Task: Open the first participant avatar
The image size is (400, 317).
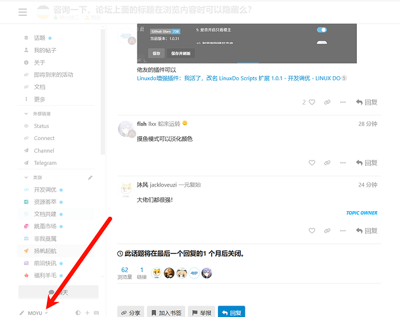Action: tap(157, 273)
